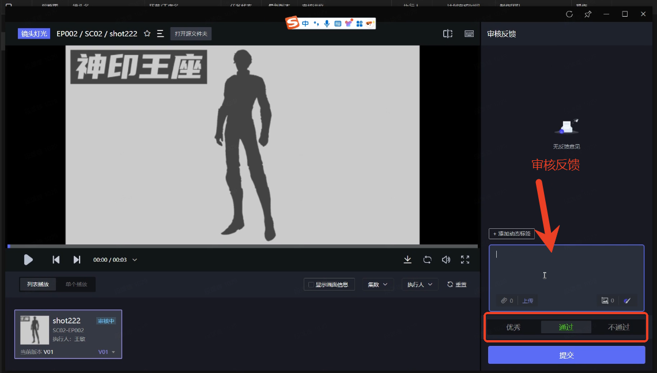Open Sogou toolbox grid icon
The image size is (657, 373).
(x=360, y=24)
